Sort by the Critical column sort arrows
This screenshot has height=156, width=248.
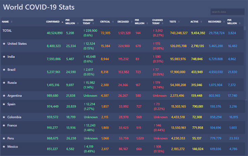pos(113,22)
